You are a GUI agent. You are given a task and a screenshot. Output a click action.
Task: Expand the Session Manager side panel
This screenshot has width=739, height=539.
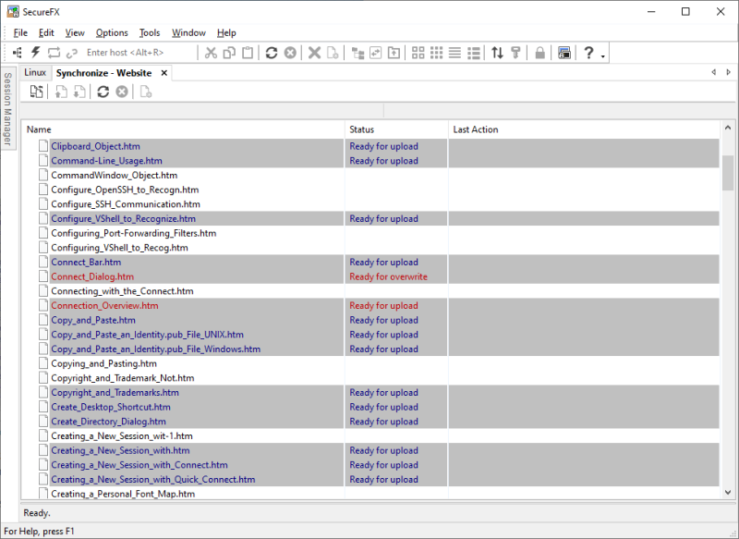point(7,109)
